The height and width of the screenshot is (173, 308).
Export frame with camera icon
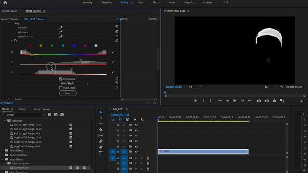click(274, 101)
